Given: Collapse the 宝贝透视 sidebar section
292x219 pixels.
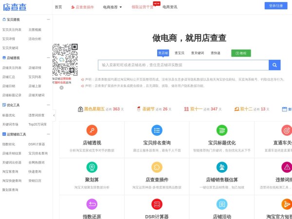Looking at the screenshot, I should 48,19.
